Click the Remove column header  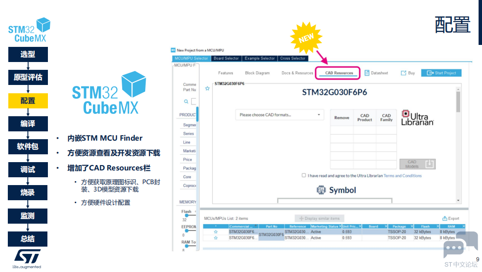(342, 118)
